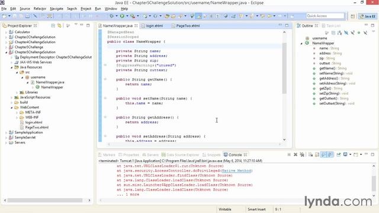
Task: Collapse the Java Resources node
Action: point(11,67)
